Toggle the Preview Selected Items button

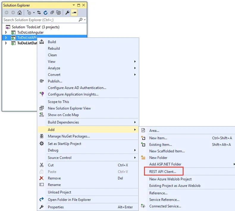[x=74, y=12]
